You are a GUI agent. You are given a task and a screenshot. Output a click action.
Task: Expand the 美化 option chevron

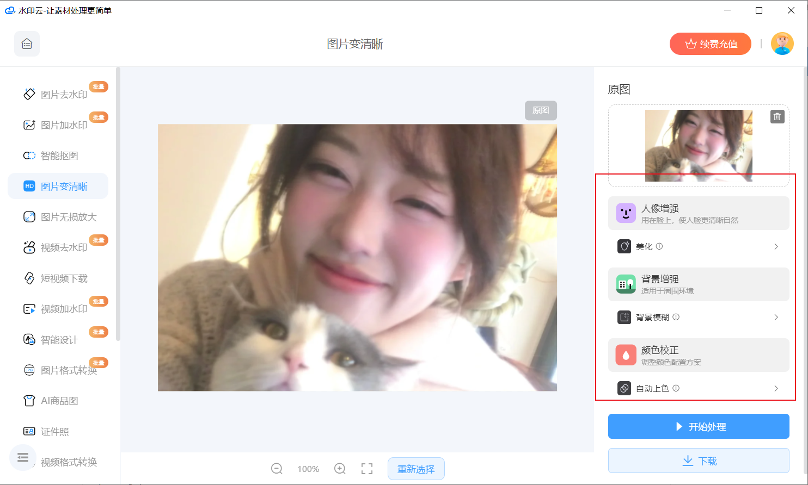[x=776, y=246]
